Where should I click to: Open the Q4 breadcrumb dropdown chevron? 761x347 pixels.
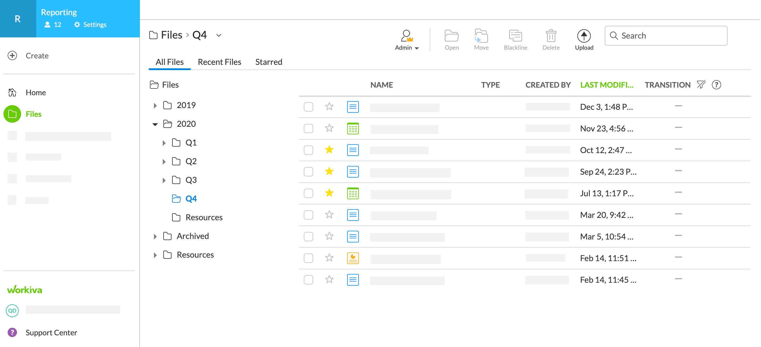pyautogui.click(x=218, y=35)
